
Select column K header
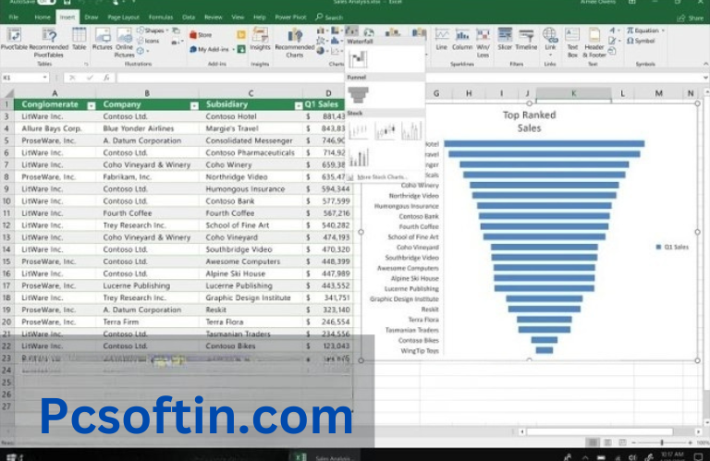pos(573,93)
